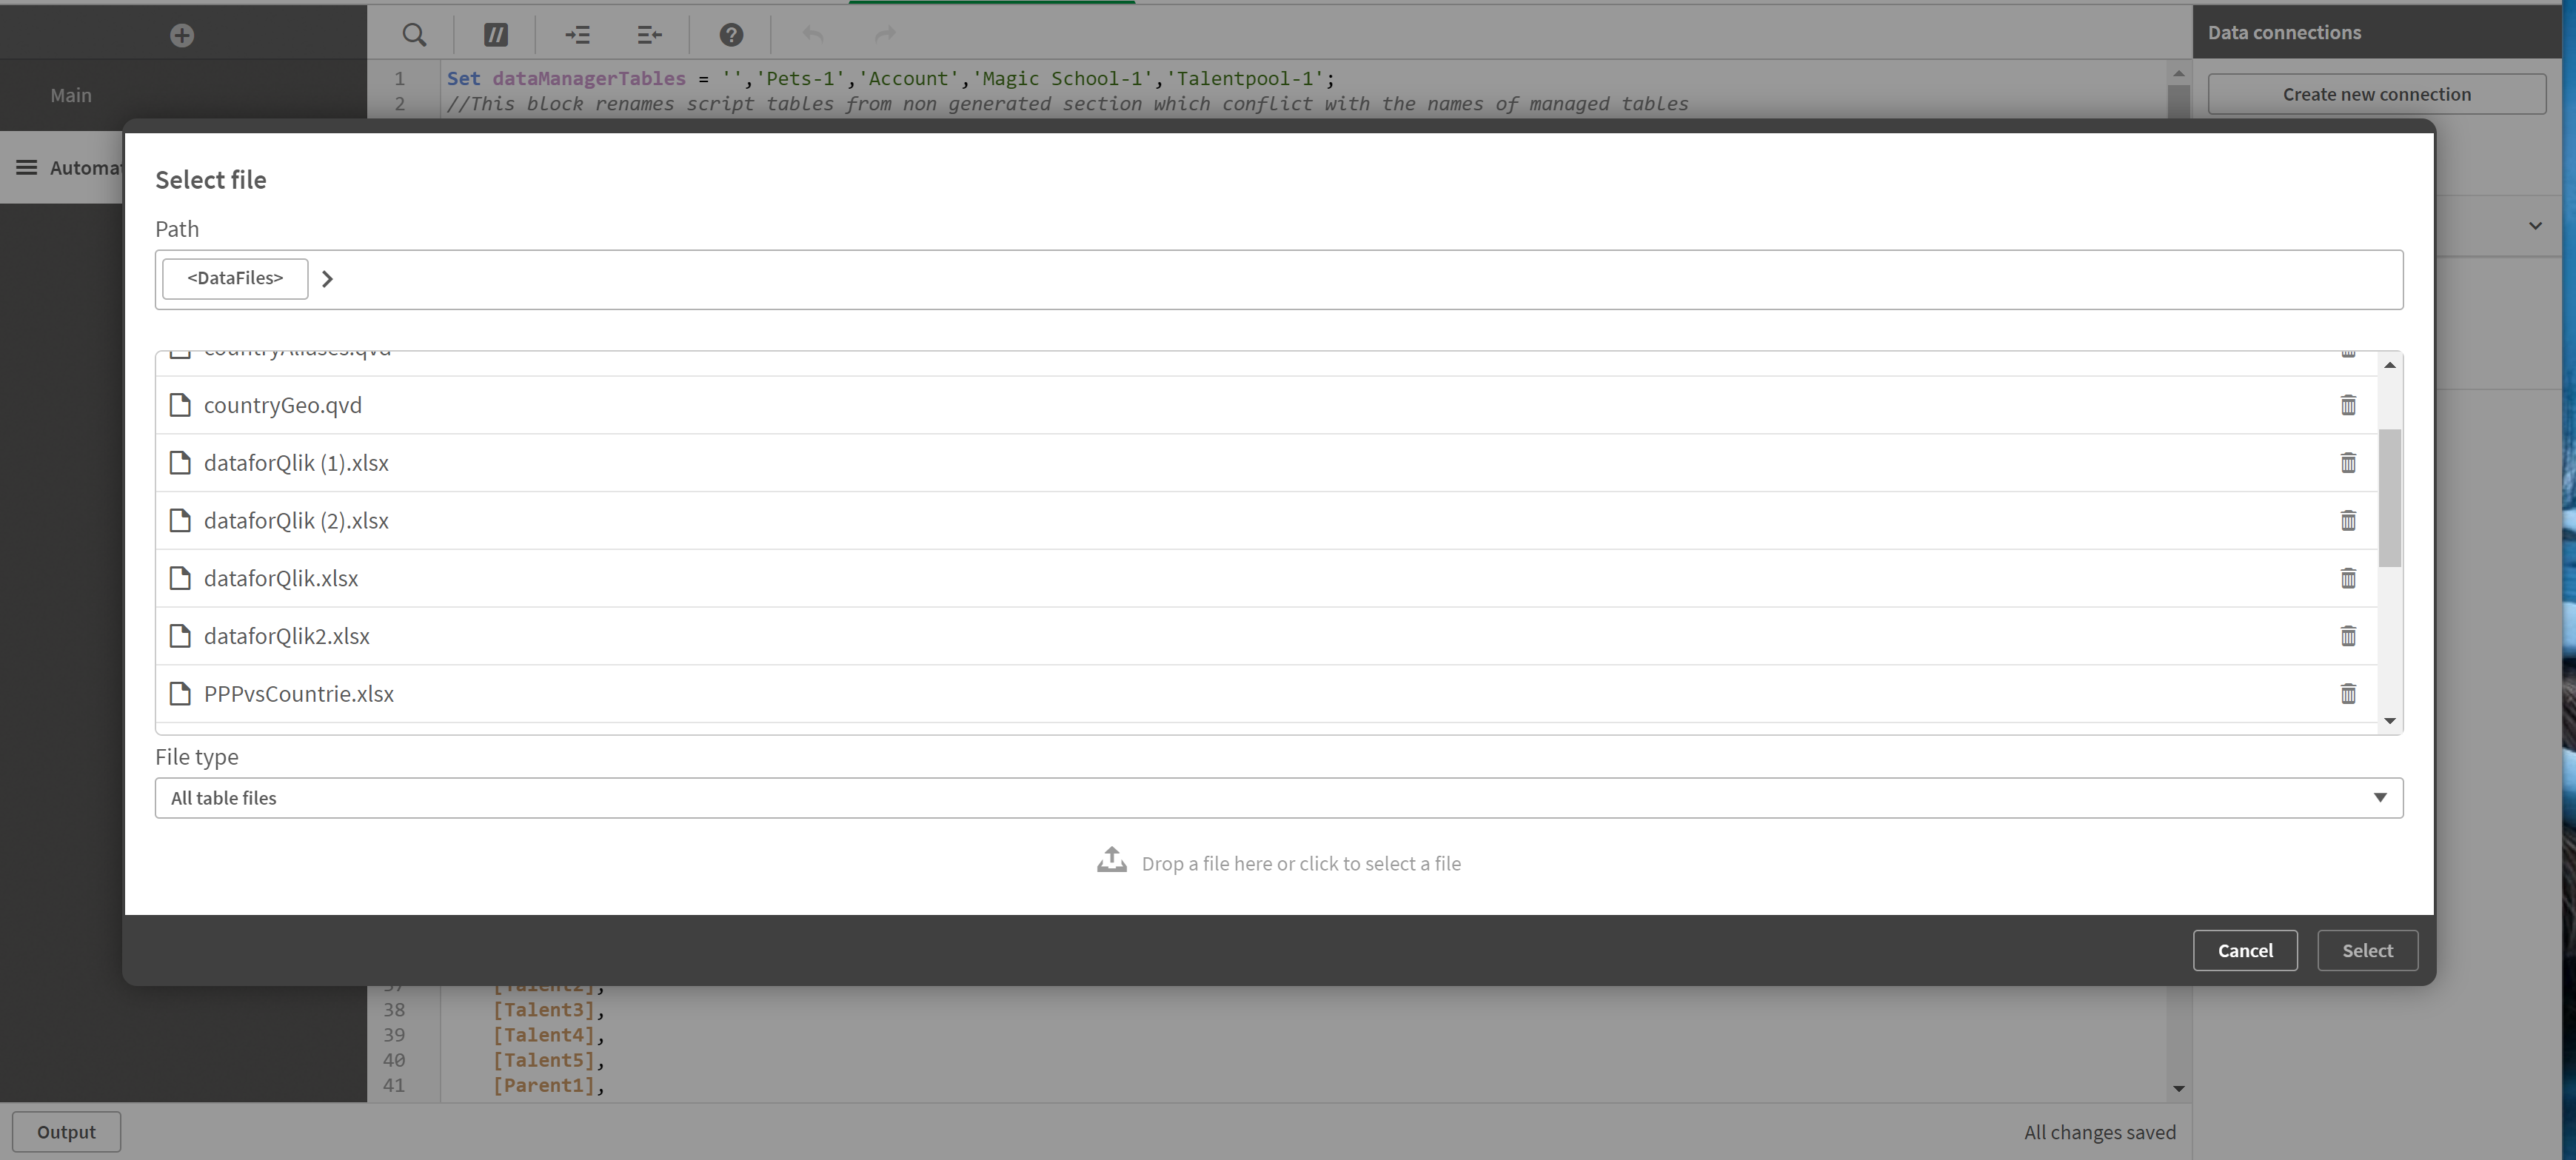Click trash icon for dataforQlik (1).xlsx

2347,463
